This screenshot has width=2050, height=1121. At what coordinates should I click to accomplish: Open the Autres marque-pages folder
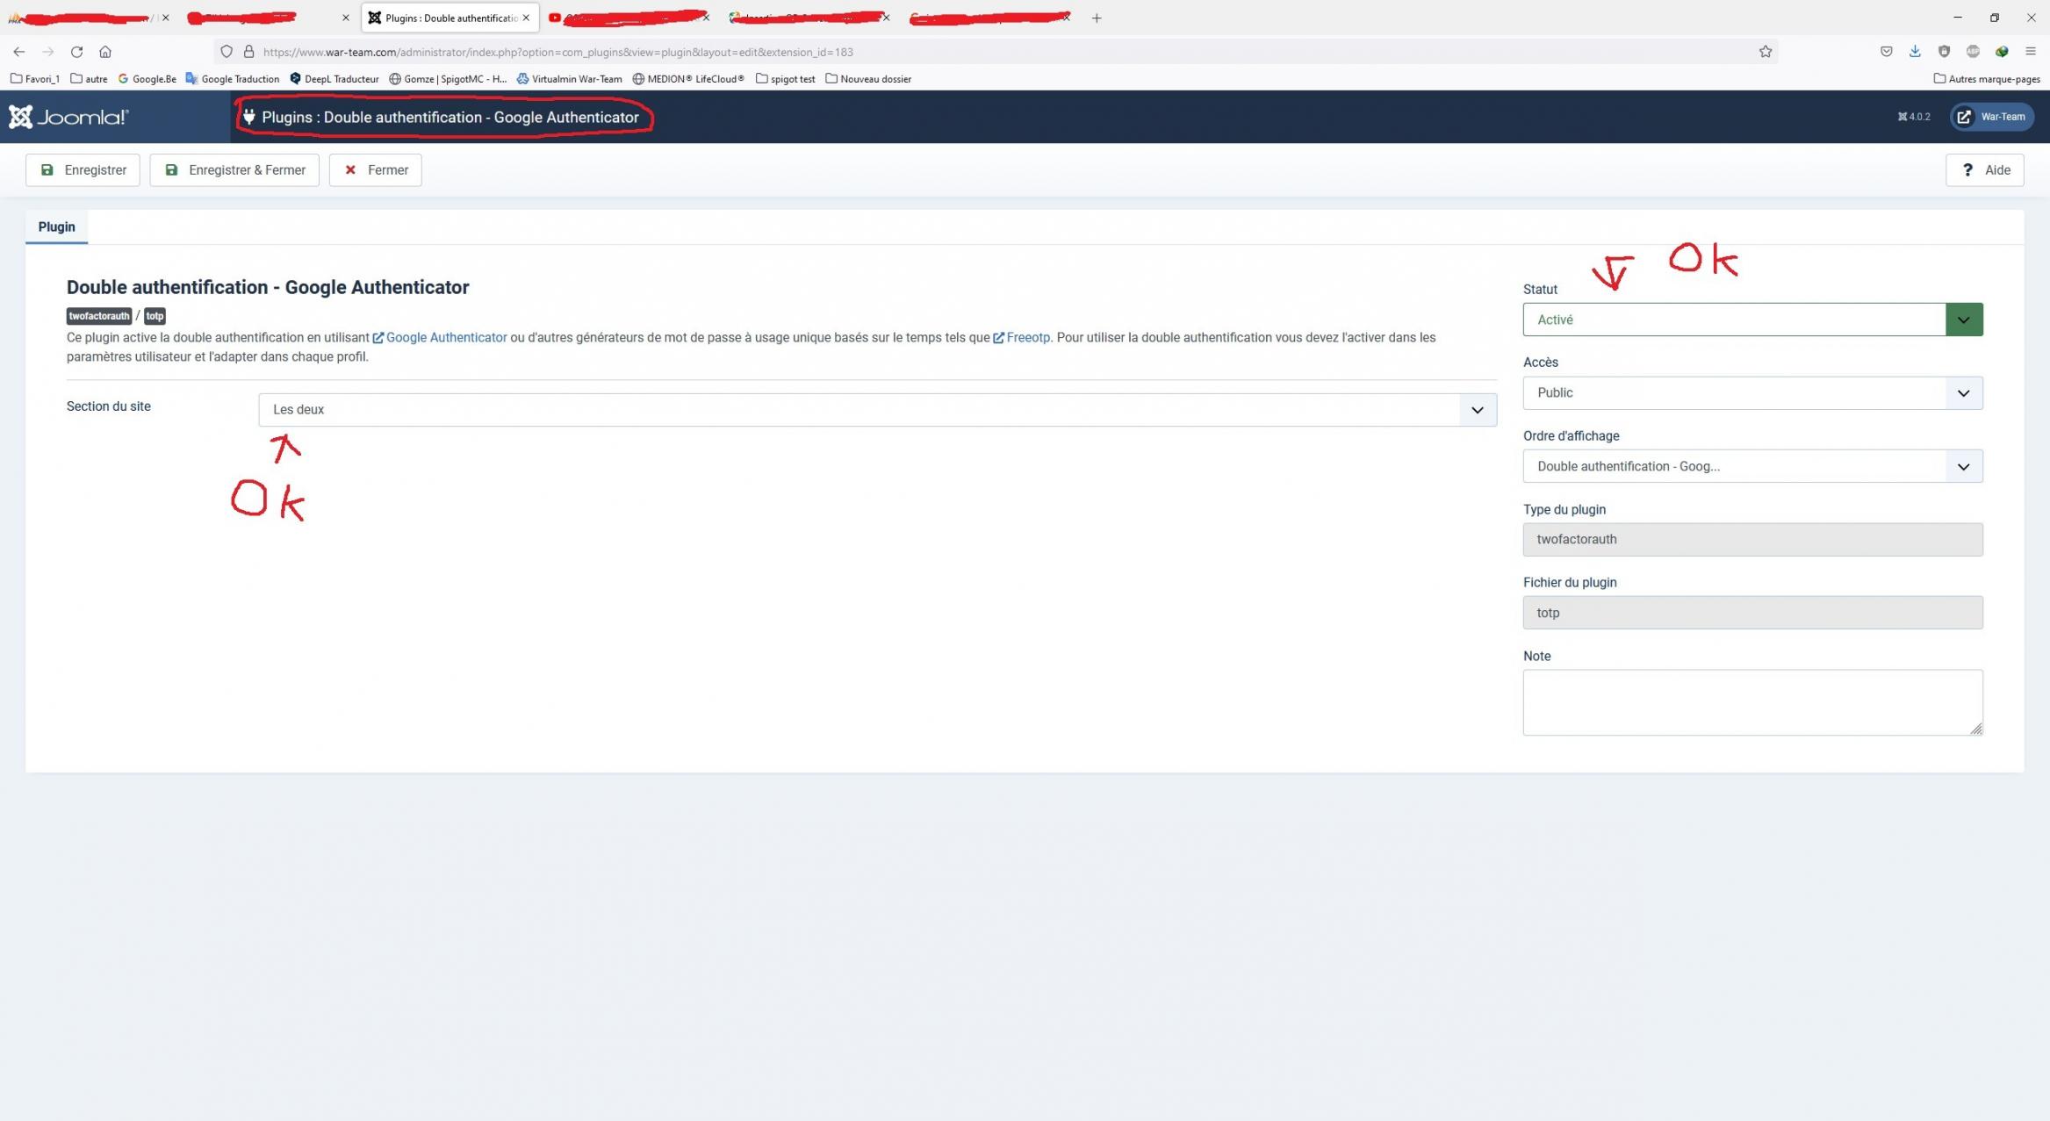click(x=1987, y=79)
